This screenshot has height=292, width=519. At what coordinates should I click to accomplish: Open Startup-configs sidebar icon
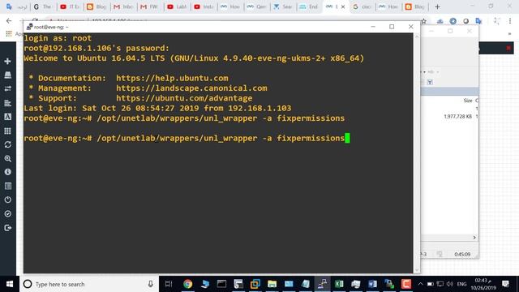pos(7,103)
